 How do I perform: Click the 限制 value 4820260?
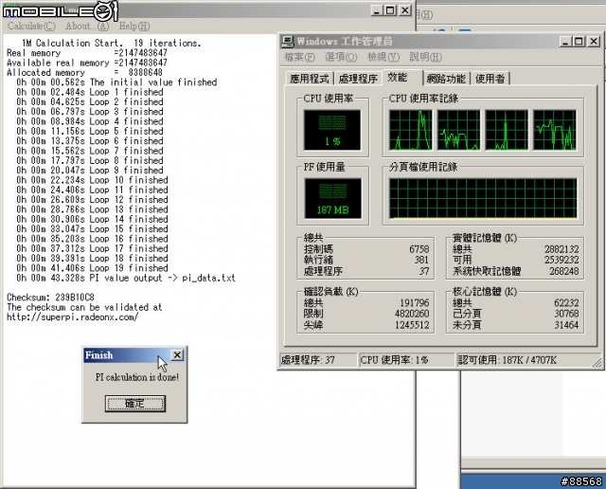click(x=412, y=314)
